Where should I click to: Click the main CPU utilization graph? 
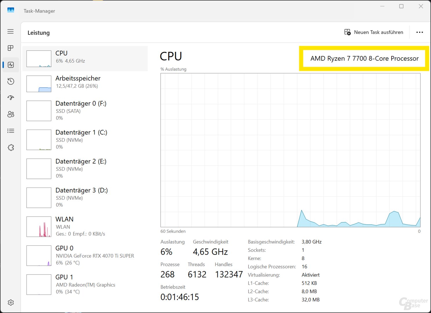point(290,150)
